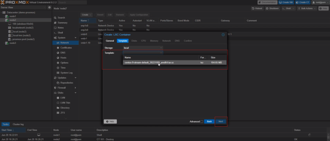Open the root@pam user menu
This screenshot has height=141, width=330.
tap(320, 2)
